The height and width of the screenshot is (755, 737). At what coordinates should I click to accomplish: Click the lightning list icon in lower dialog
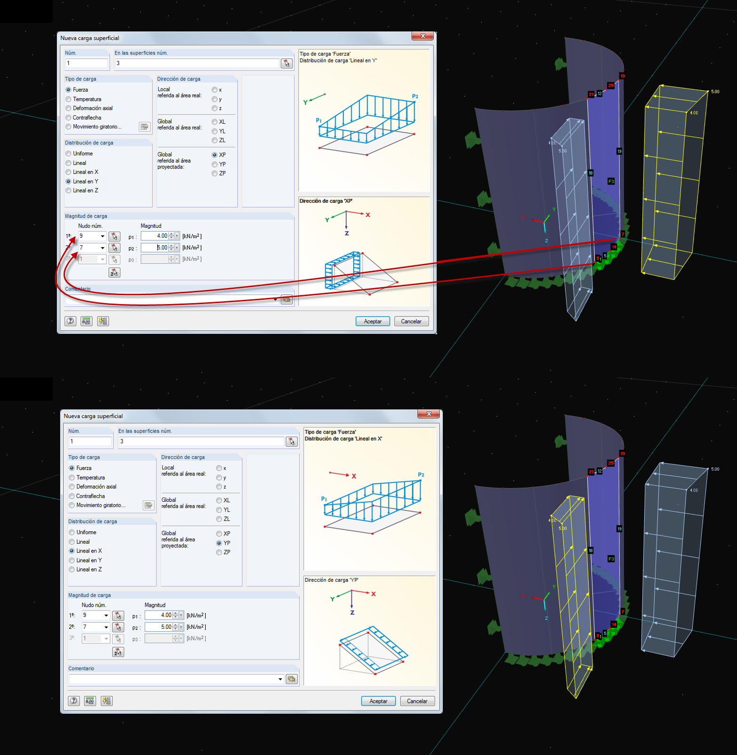[x=107, y=701]
